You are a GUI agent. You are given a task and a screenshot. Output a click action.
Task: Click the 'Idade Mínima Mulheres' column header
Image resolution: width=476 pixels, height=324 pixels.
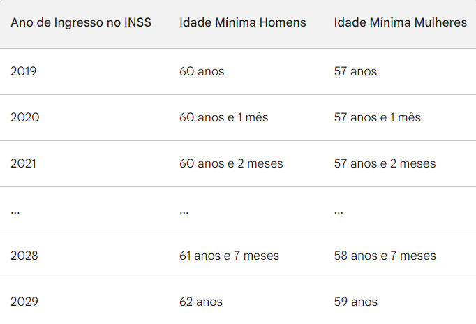tap(401, 22)
